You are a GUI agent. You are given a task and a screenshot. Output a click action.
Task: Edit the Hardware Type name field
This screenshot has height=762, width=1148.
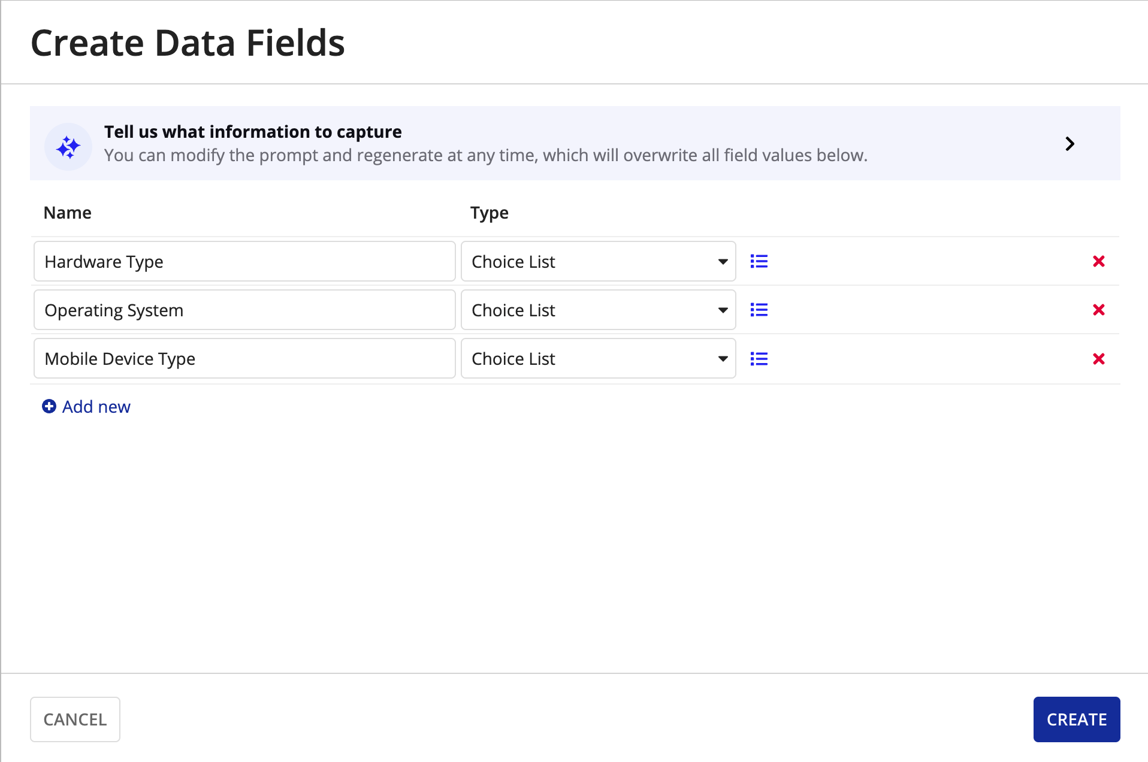(x=244, y=261)
